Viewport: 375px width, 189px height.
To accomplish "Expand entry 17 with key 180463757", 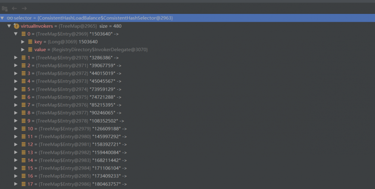I will point(16,184).
